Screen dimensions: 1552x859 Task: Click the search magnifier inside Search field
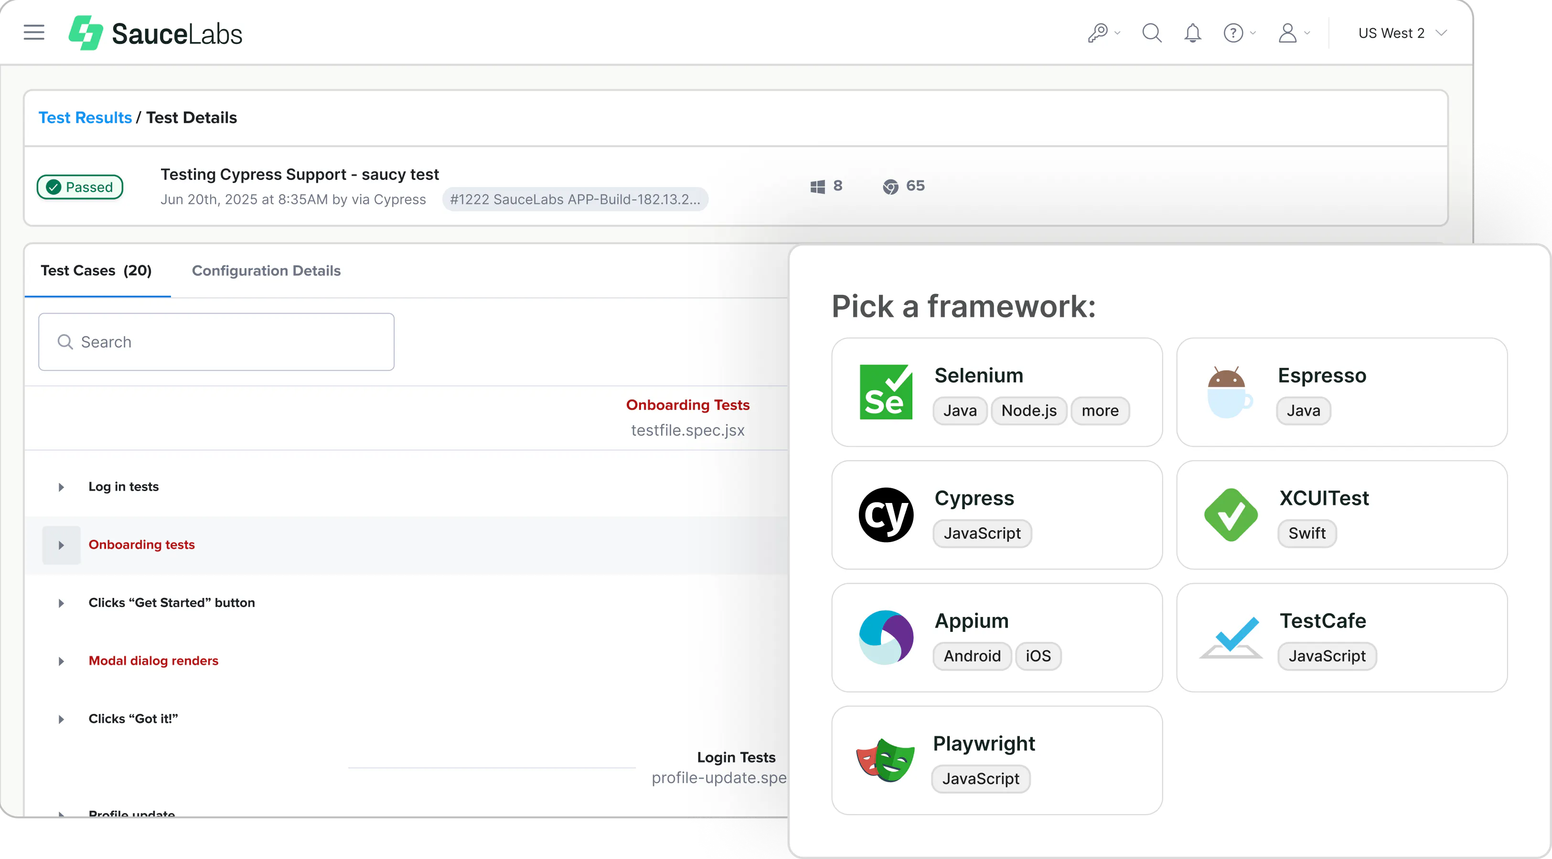[x=65, y=342]
